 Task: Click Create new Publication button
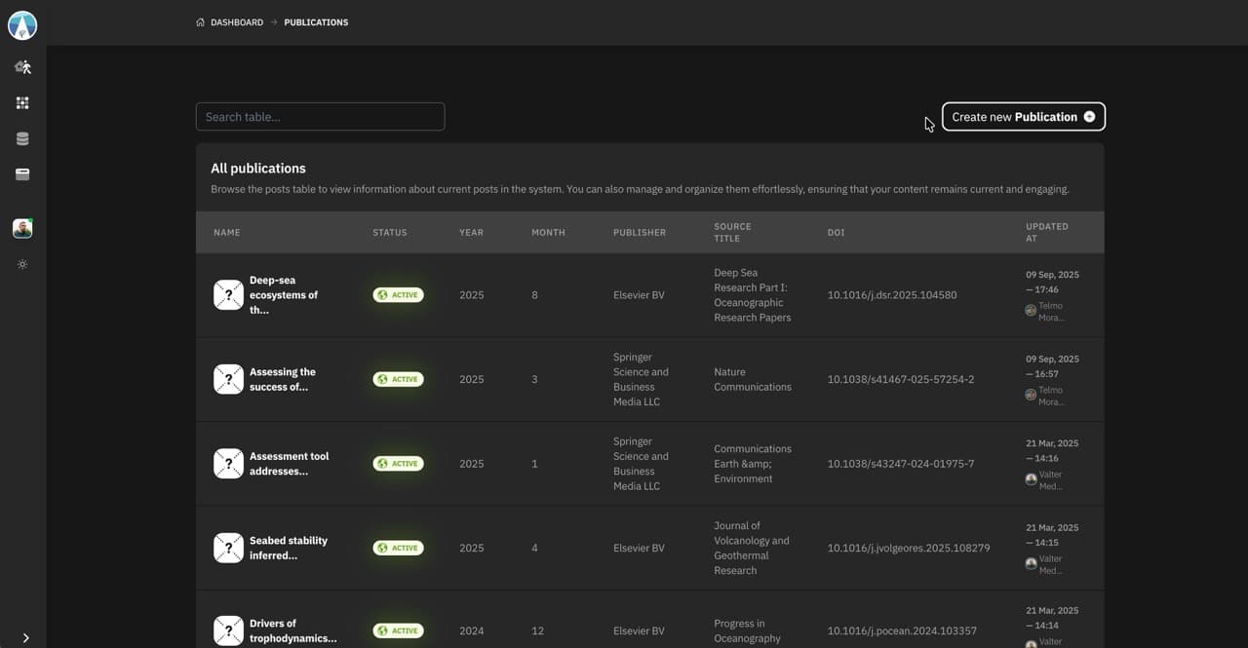coord(1023,117)
